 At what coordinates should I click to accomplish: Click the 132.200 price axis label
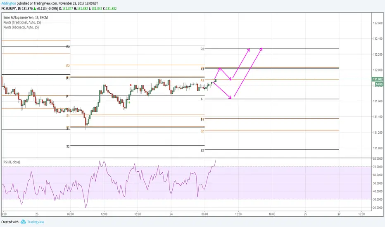[378, 54]
